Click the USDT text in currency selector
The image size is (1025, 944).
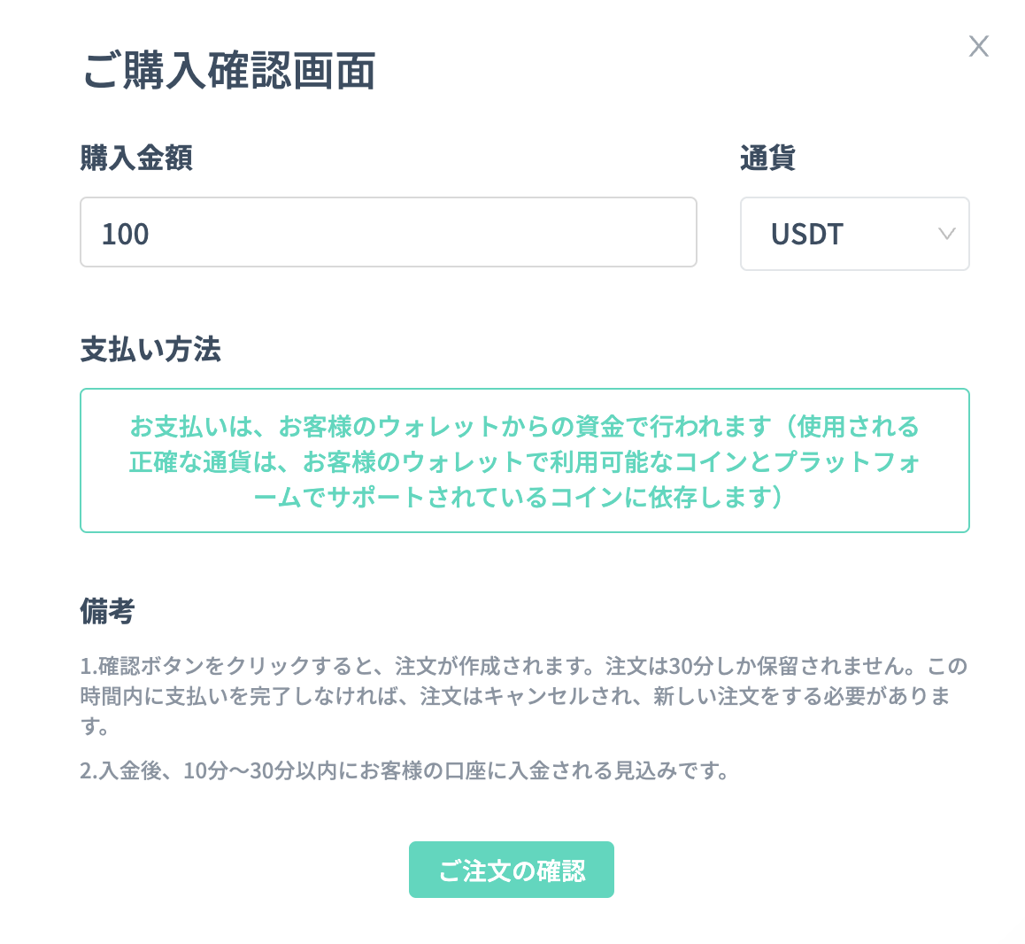(x=806, y=234)
